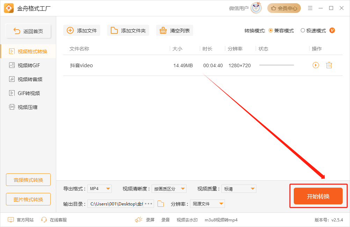Open the 添加文件 add file tool

click(81, 30)
